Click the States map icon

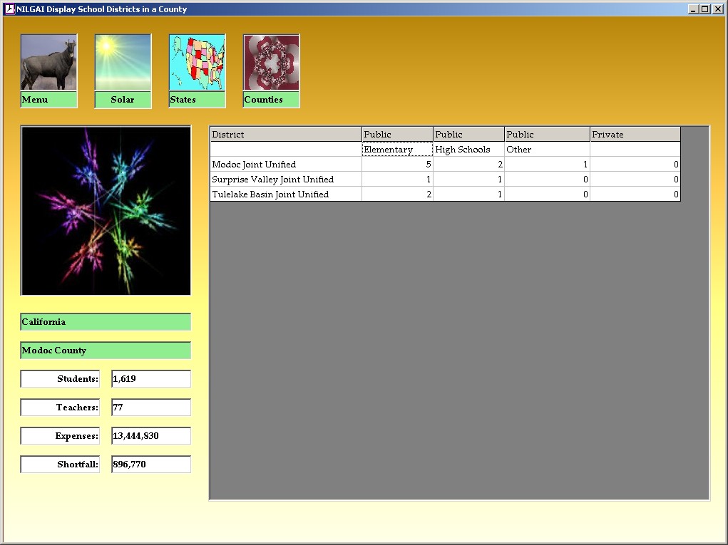coord(197,63)
